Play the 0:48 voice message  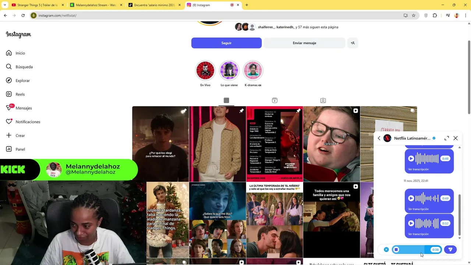click(411, 159)
